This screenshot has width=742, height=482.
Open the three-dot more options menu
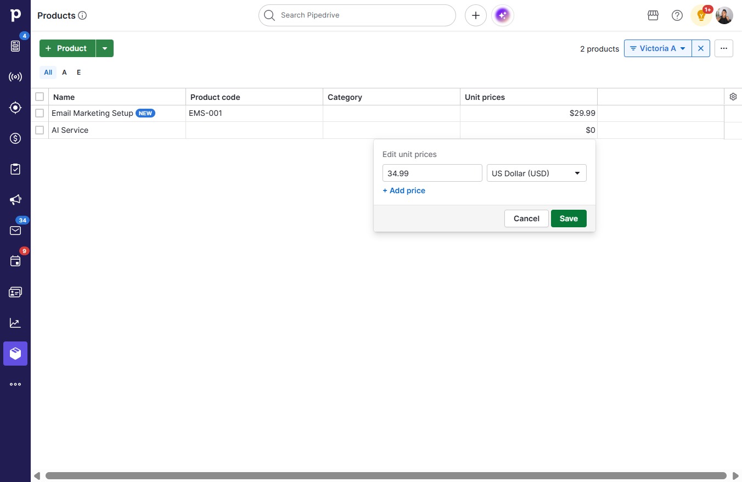(x=724, y=48)
